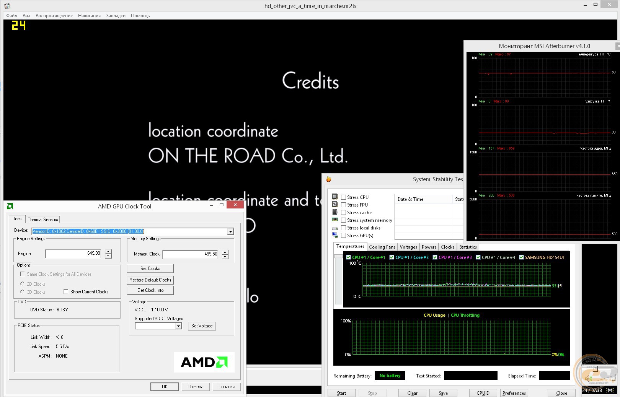The image size is (620, 397).
Task: Click the Memory Clock value field
Action: 190,254
